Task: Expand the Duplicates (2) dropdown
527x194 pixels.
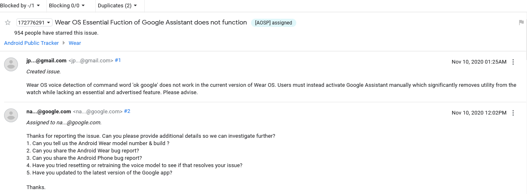Action: pos(117,6)
